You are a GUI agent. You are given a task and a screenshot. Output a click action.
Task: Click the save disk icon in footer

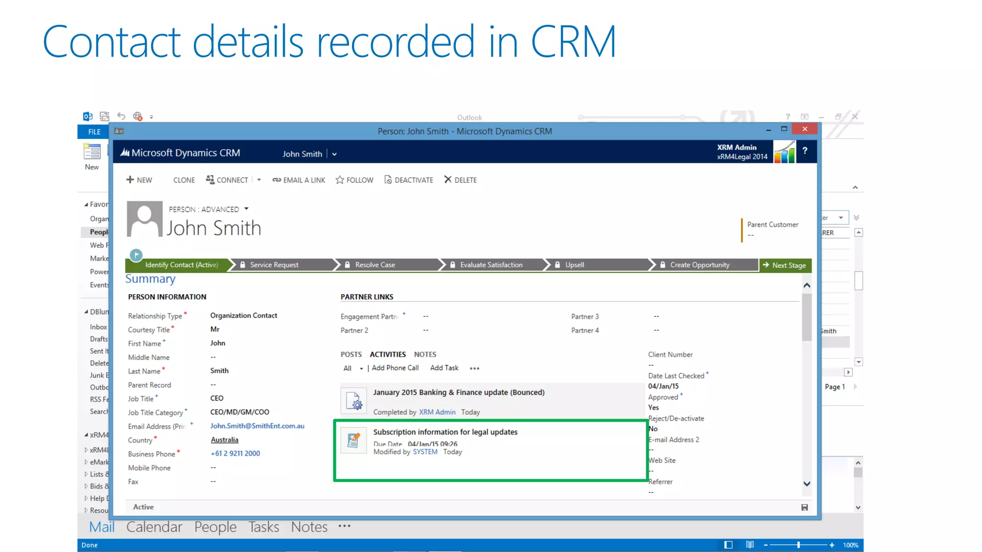point(805,507)
